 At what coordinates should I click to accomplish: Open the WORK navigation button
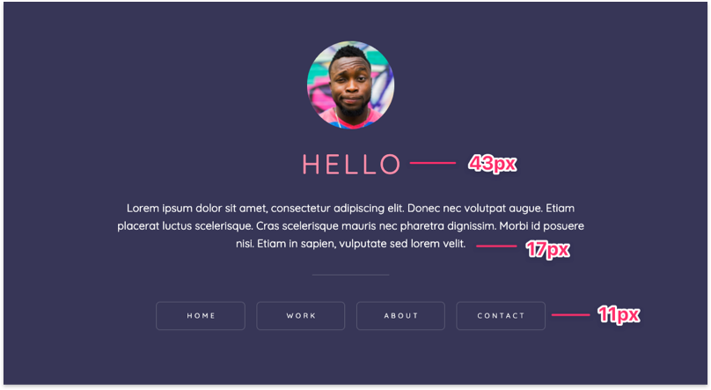pyautogui.click(x=301, y=316)
